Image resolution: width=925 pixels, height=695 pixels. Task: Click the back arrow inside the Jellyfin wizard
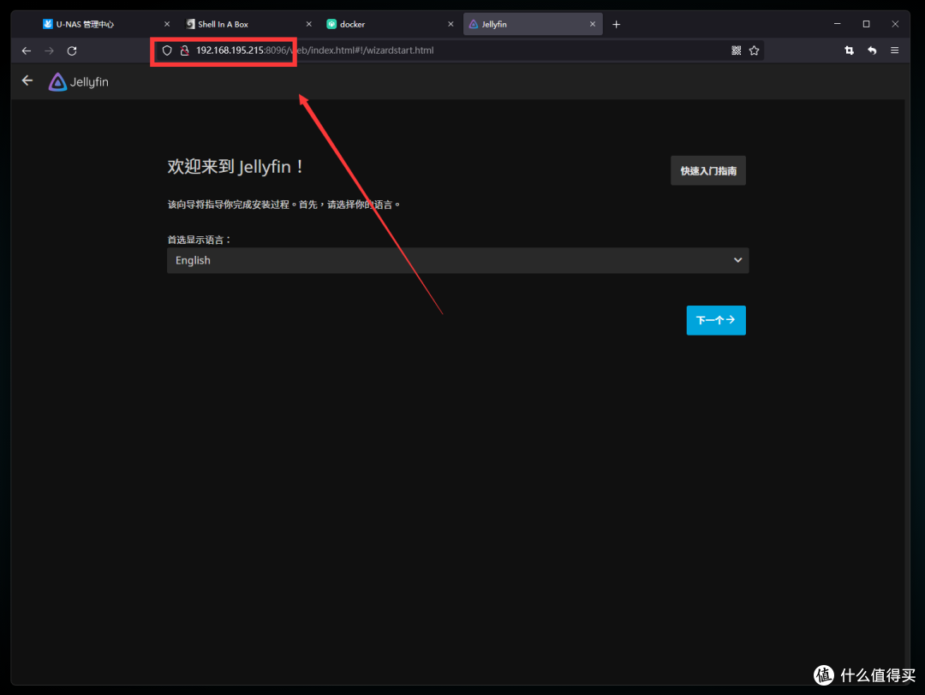coord(27,80)
